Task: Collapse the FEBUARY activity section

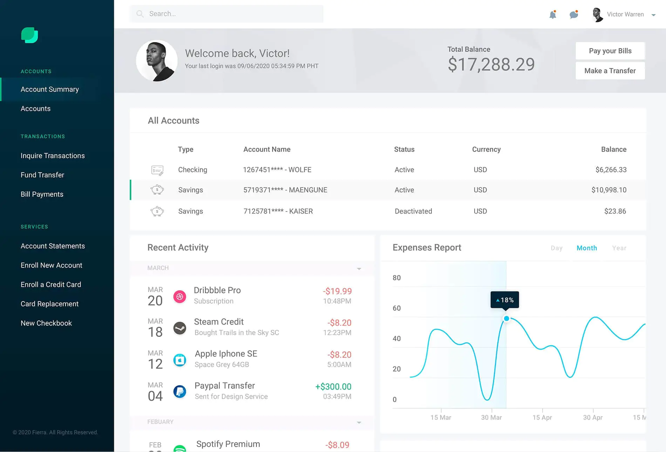Action: pos(359,423)
